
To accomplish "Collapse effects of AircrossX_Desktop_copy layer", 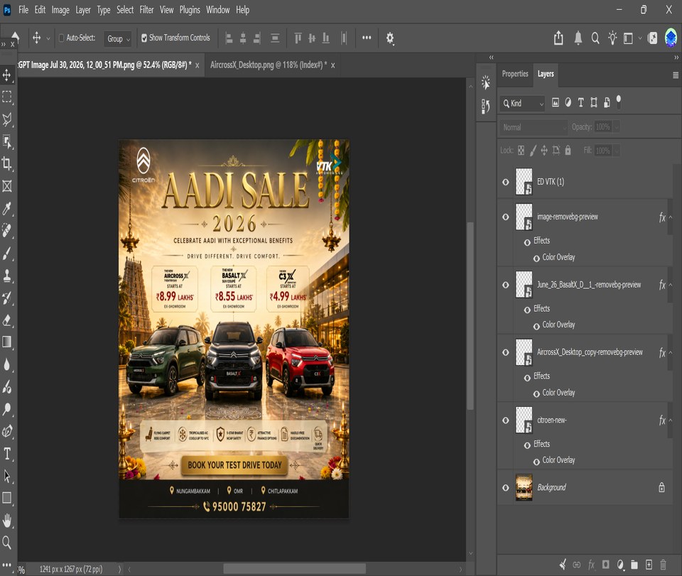I will (x=670, y=352).
